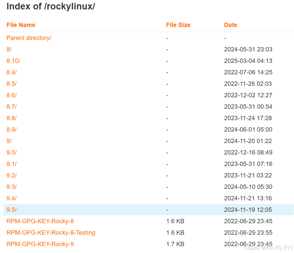294x253 pixels.
Task: Open the 9.4/ directory
Action: tap(12, 198)
